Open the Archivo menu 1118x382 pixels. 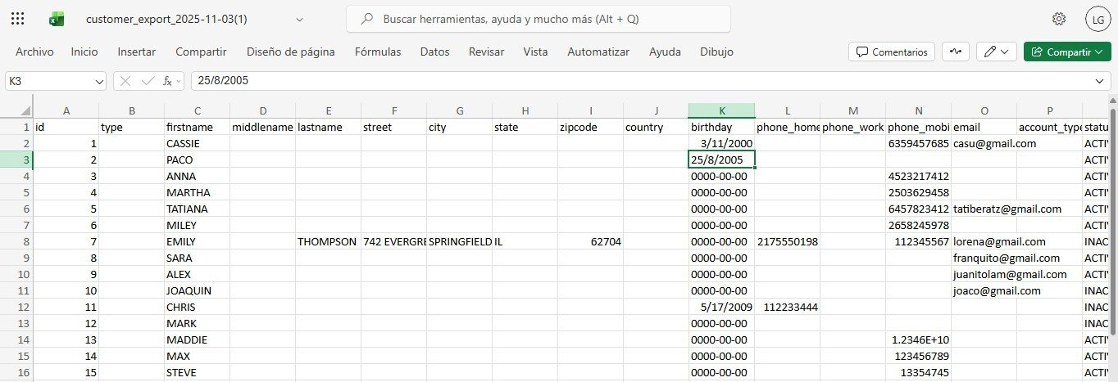coord(34,52)
